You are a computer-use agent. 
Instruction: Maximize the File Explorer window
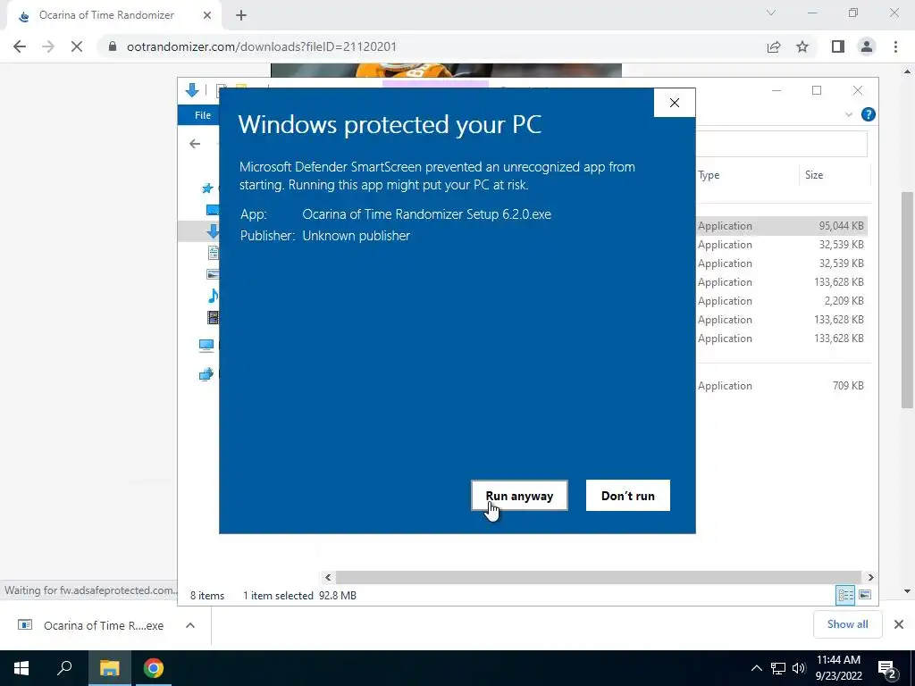[817, 90]
